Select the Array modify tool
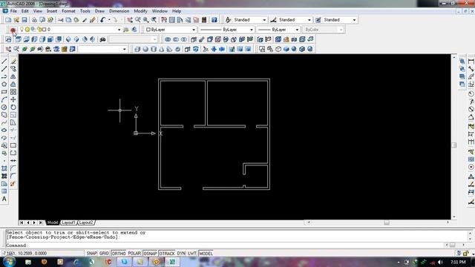Image resolution: width=475 pixels, height=267 pixels. click(x=13, y=92)
